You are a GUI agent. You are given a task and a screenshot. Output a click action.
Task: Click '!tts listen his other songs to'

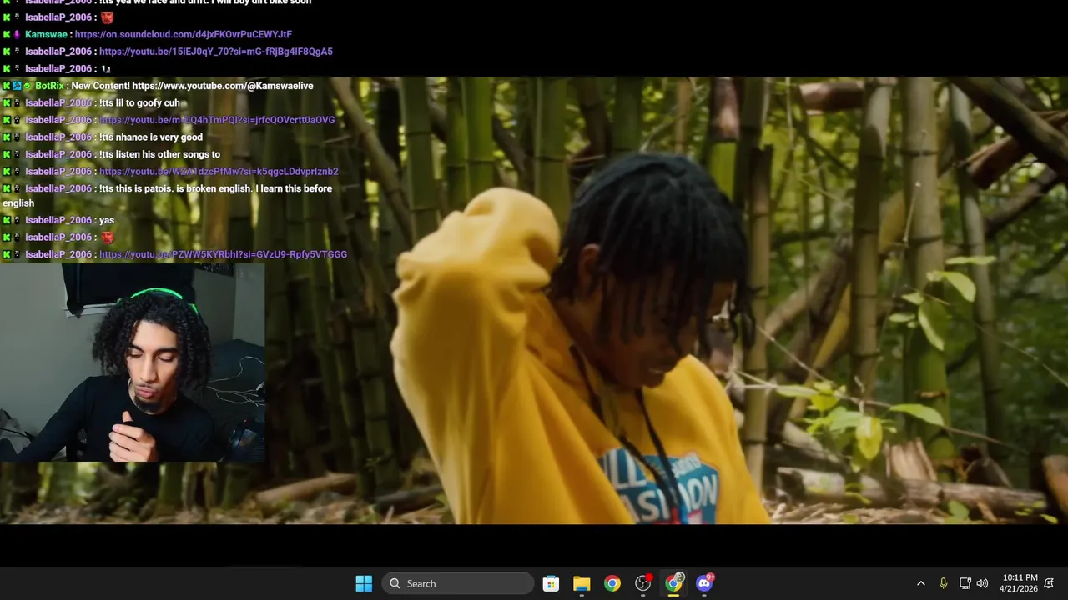159,154
